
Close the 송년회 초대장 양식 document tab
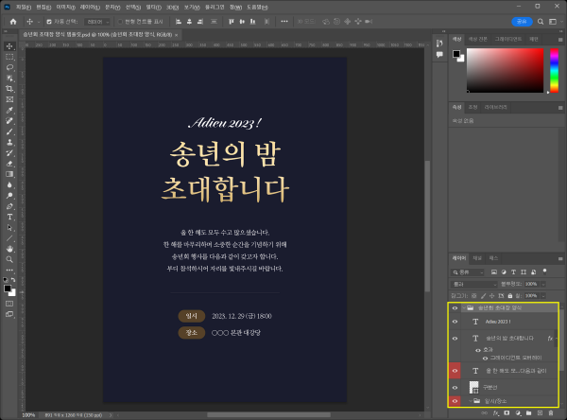[x=177, y=34]
